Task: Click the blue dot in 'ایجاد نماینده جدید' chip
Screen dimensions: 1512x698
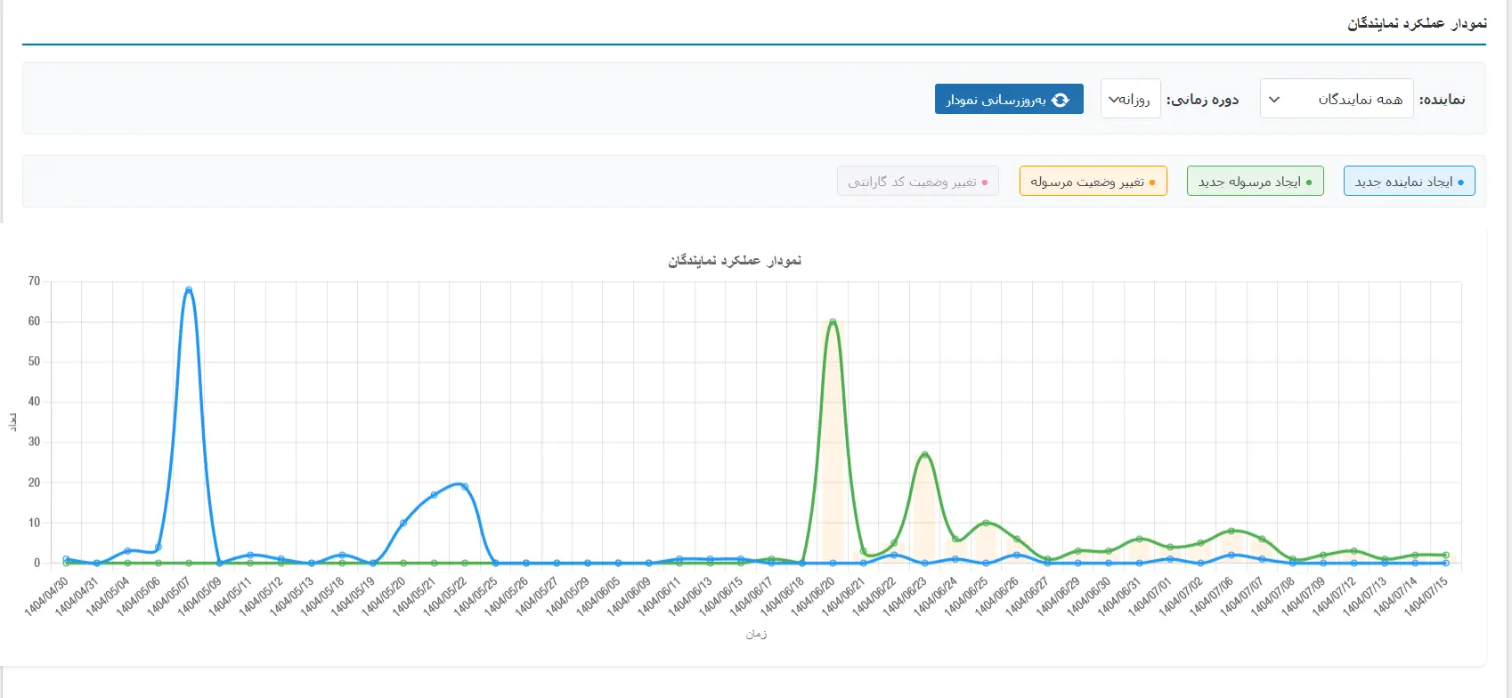Action: click(1460, 183)
